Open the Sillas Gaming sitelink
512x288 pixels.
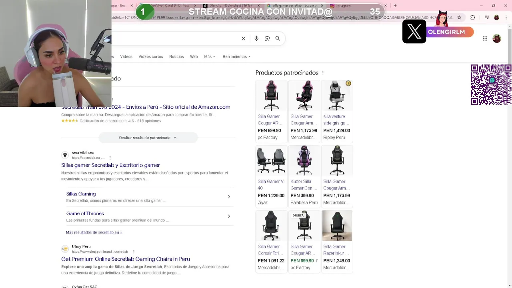81,194
